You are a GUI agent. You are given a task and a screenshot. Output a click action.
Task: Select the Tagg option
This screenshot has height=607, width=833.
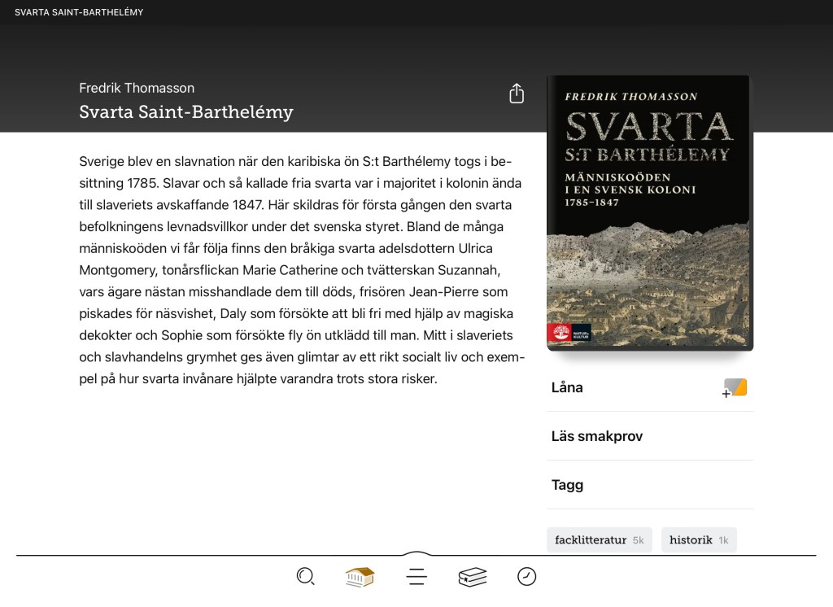coord(567,485)
